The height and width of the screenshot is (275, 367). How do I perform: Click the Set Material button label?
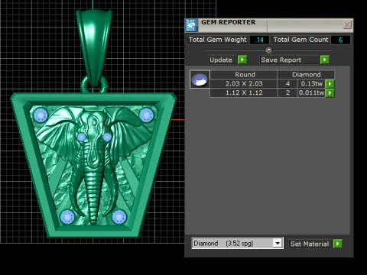point(310,244)
